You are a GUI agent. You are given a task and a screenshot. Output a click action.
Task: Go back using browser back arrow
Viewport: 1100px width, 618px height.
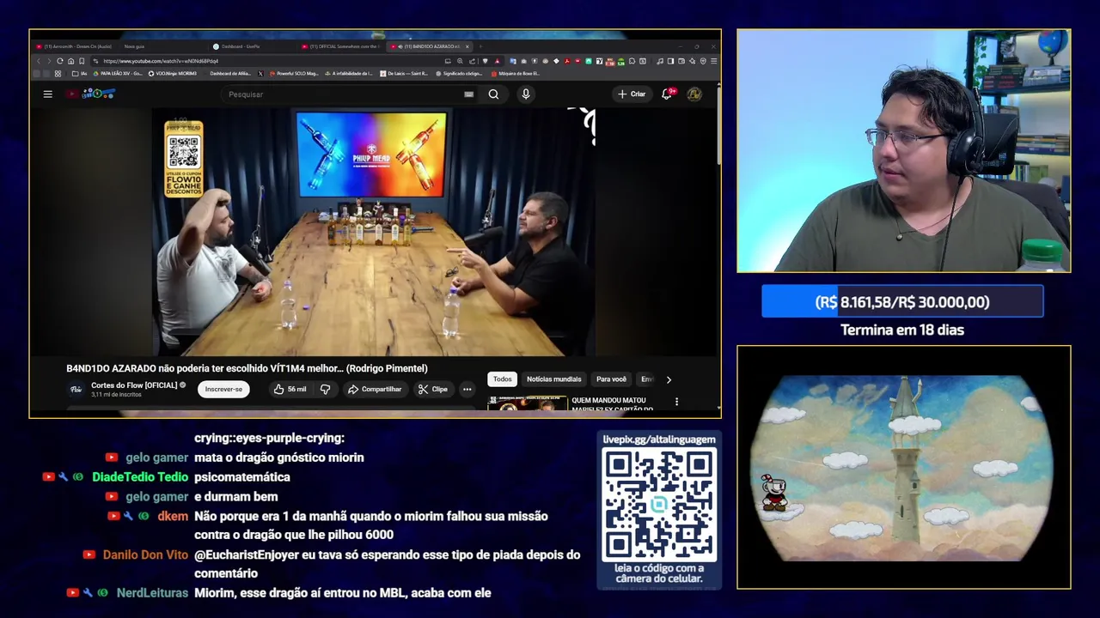38,61
